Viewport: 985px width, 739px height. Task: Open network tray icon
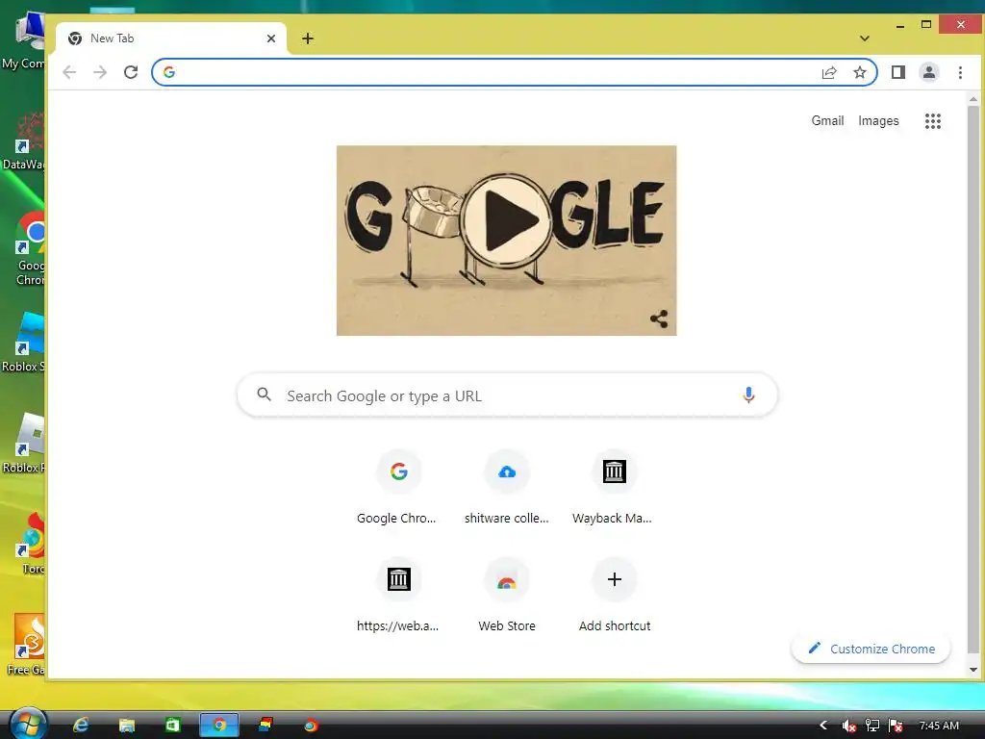871,726
